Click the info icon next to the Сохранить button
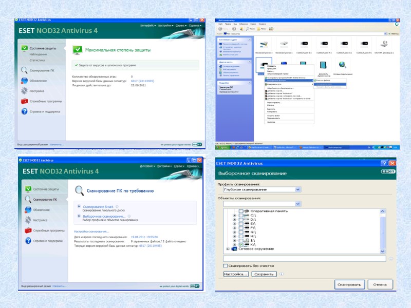This screenshot has height=308, width=411. coord(282,274)
